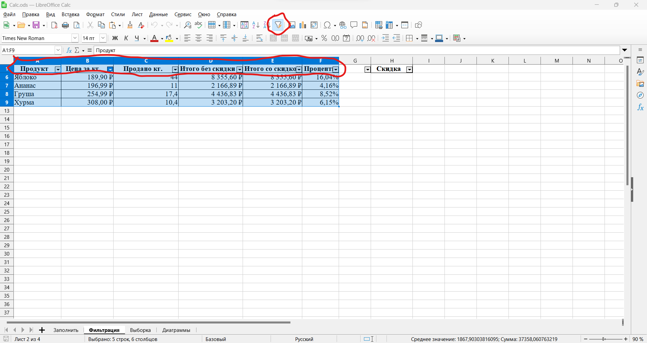Click the Print icon
The height and width of the screenshot is (343, 647).
(x=66, y=25)
